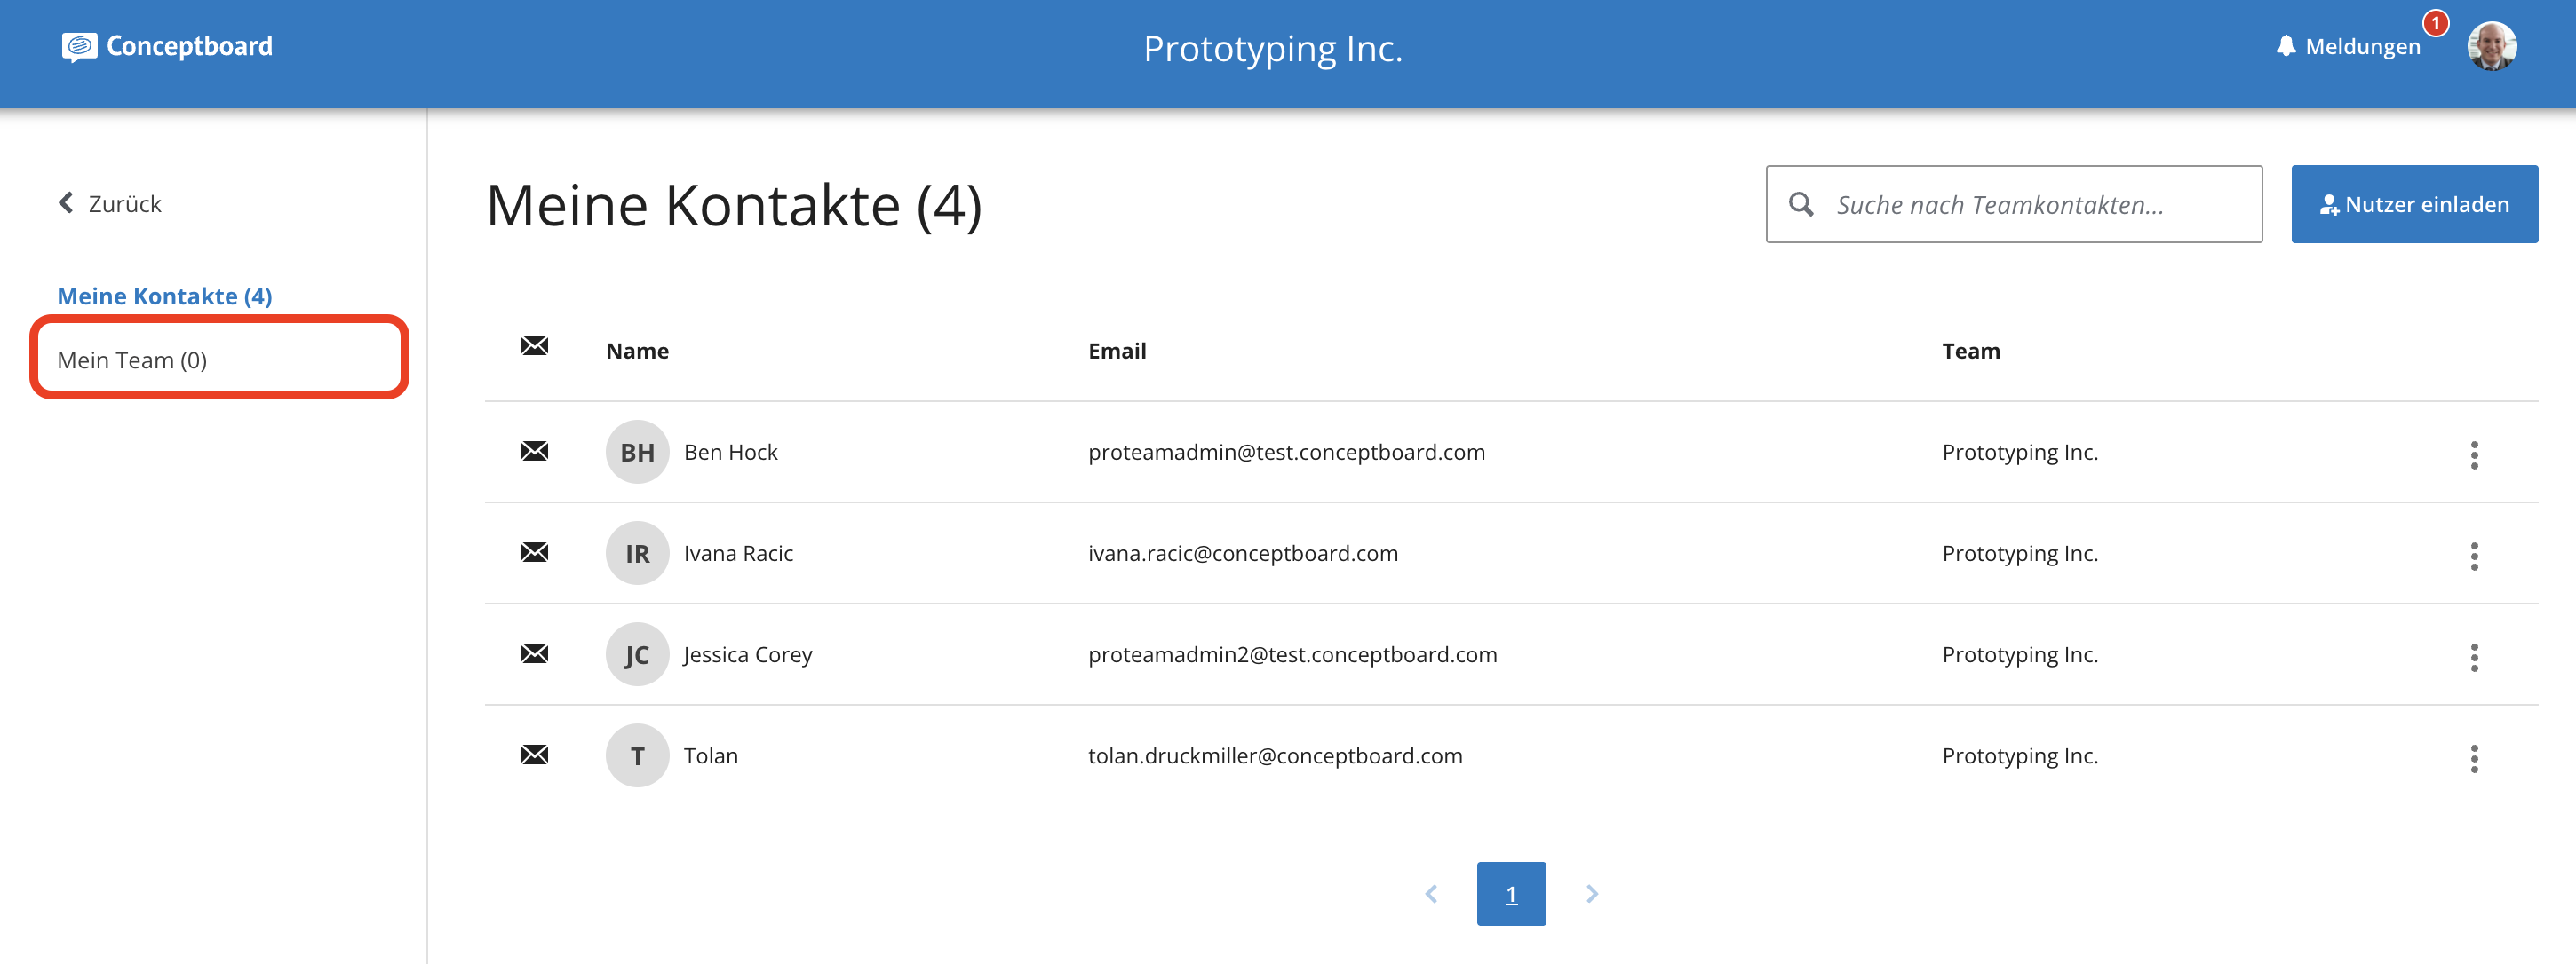2576x964 pixels.
Task: Select page 1 in pagination
Action: pos(1511,893)
